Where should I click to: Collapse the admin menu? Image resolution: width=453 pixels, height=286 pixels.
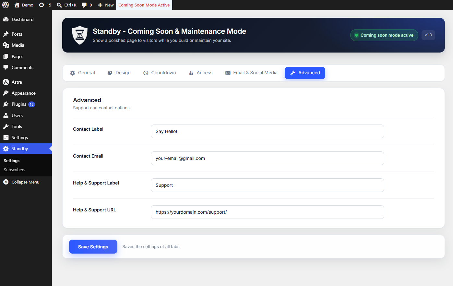pos(26,182)
